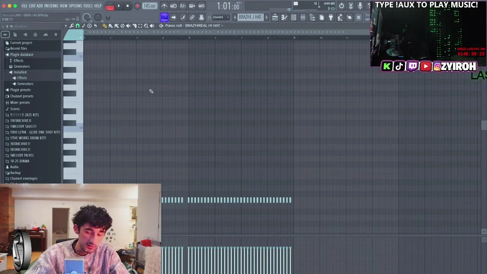Open target channel BRAZY4REAL HI HAT dropdown
Image resolution: width=487 pixels, height=274 pixels.
pos(193,25)
